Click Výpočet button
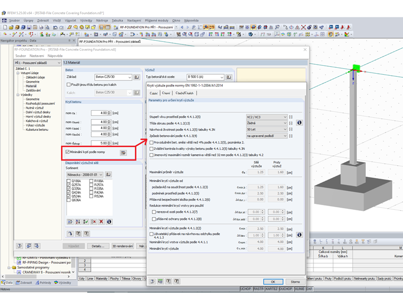Viewport: 403px width, 302px height. tap(74, 246)
